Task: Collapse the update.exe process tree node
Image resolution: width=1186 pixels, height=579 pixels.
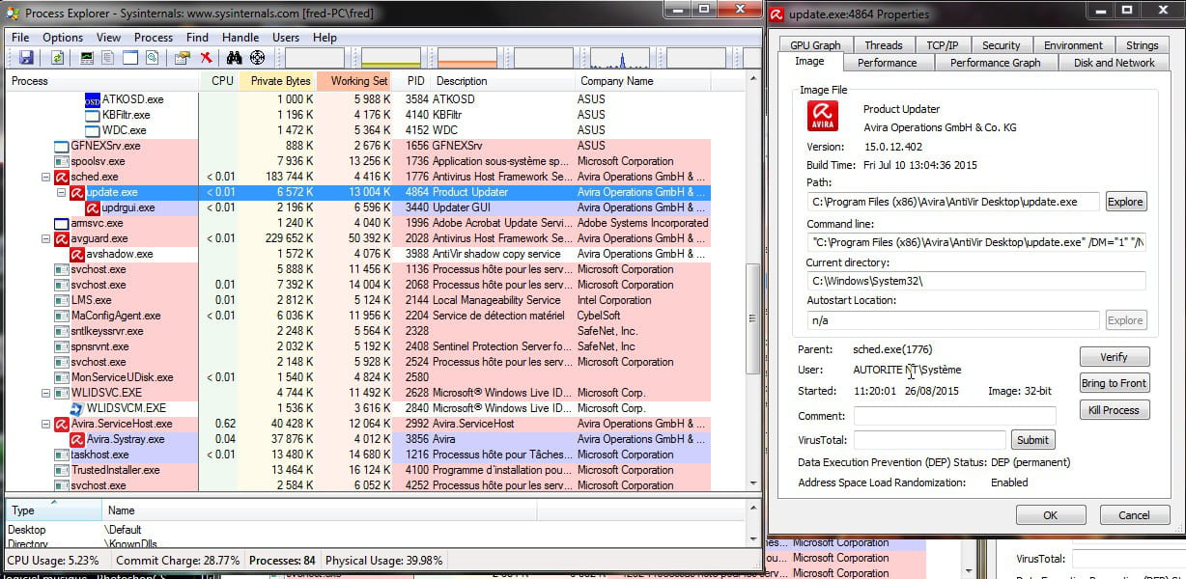Action: [x=61, y=193]
